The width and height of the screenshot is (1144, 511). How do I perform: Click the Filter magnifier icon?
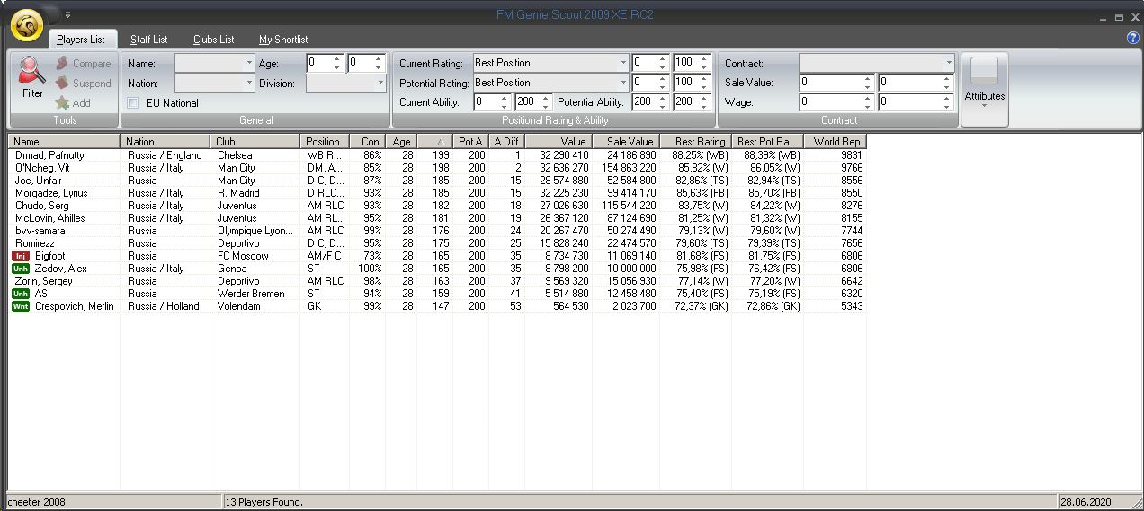click(x=32, y=70)
